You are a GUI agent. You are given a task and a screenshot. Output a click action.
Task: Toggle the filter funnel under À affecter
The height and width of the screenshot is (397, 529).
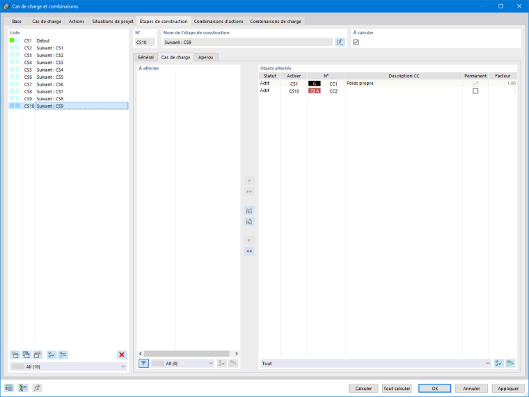[x=143, y=364]
